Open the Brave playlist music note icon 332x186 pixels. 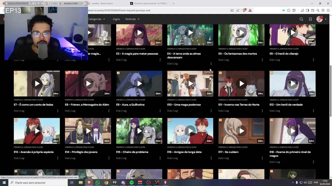pos(302,10)
